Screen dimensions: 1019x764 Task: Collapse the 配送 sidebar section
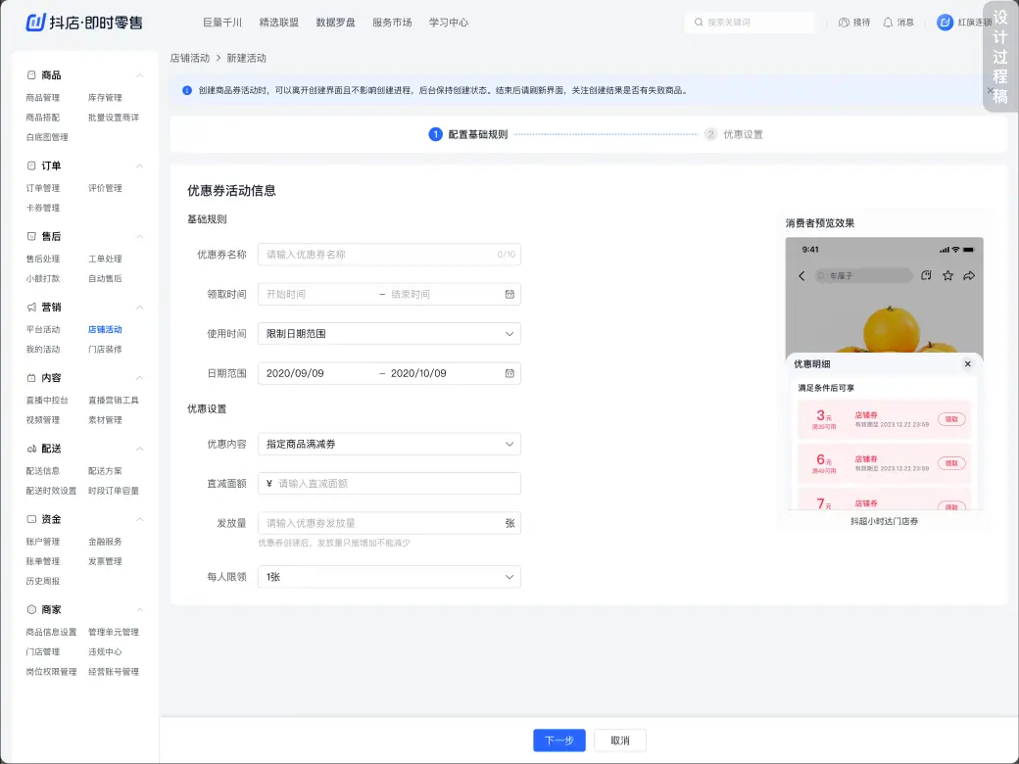point(140,449)
